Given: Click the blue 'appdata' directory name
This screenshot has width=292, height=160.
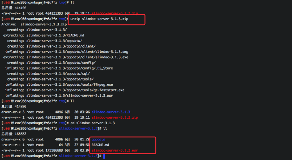Looking at the screenshot, I should point(98,139).
